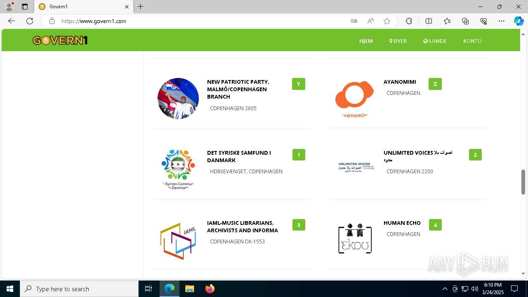This screenshot has width=528, height=297.
Task: Open the volume control icon
Action: pyautogui.click(x=475, y=289)
